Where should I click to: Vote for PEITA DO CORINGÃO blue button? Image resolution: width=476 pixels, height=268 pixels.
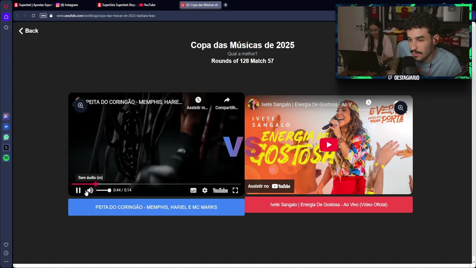coord(156,207)
